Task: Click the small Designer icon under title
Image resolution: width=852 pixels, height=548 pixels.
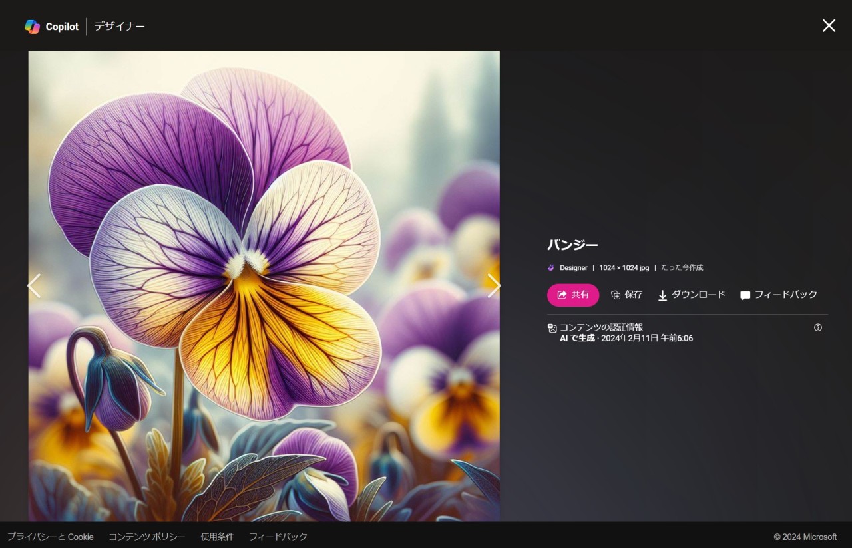Action: pos(550,268)
